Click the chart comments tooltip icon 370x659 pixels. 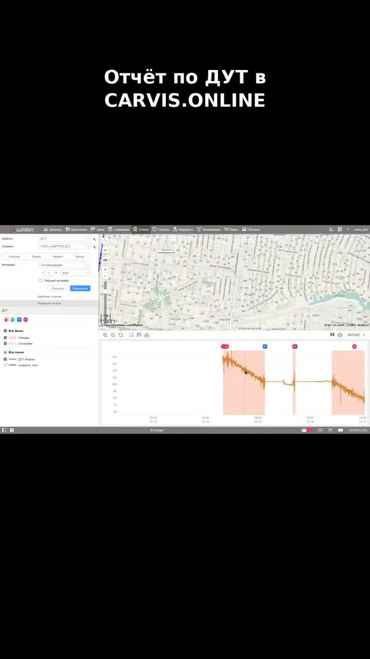click(139, 335)
